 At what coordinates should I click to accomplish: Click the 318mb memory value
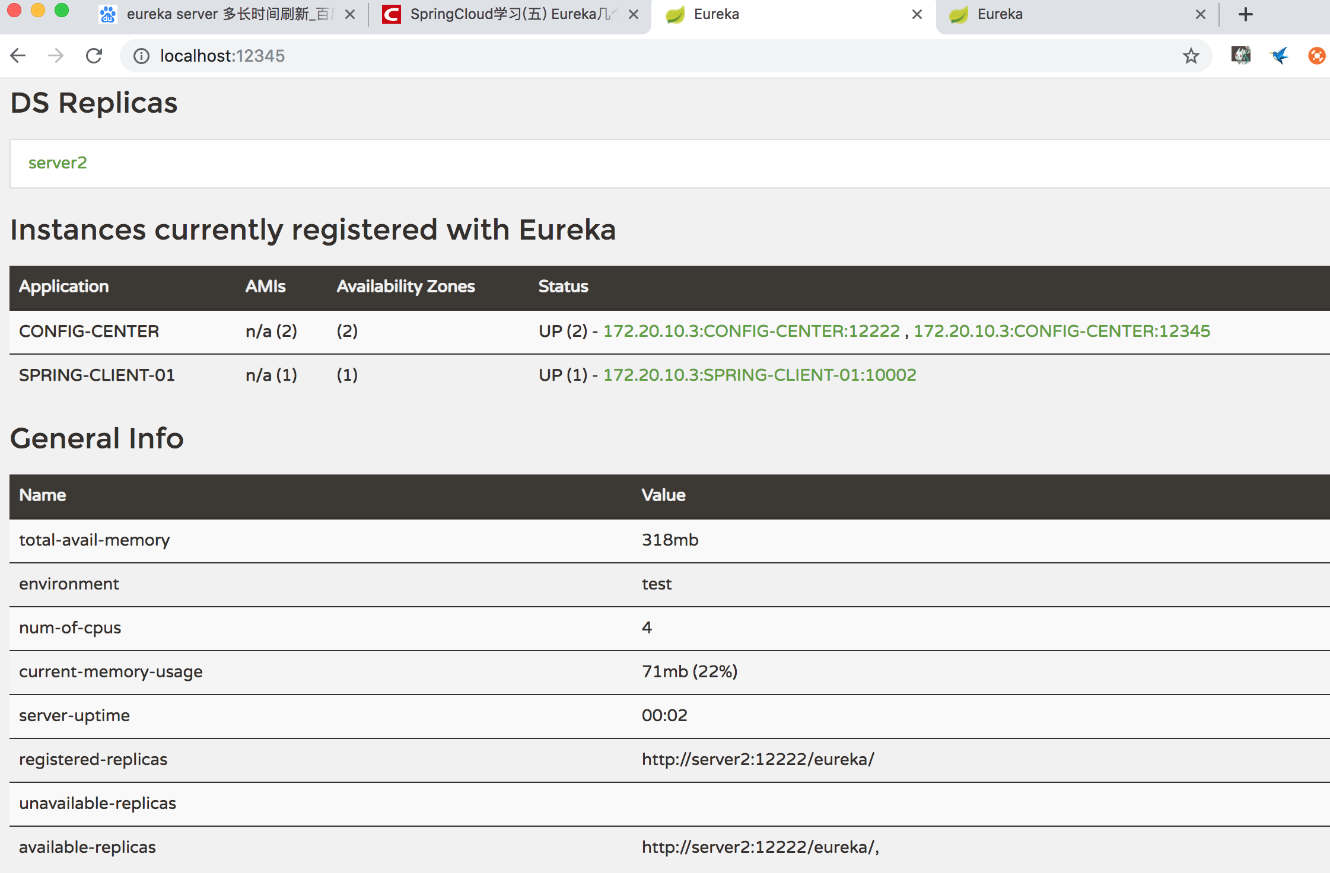[670, 540]
